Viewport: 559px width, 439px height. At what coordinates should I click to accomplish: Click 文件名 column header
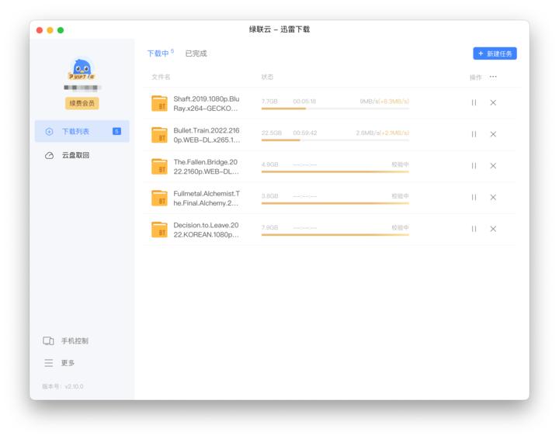pos(161,77)
